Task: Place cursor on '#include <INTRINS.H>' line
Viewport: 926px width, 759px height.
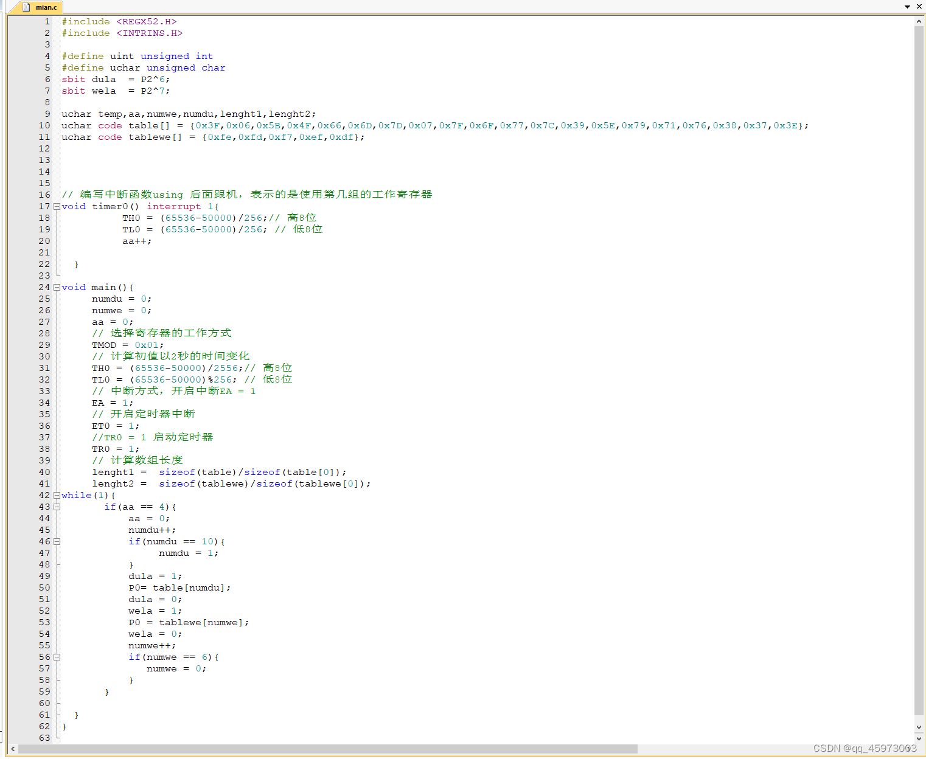Action: point(122,33)
